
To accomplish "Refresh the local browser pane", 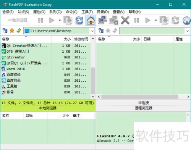I will coord(79,20).
